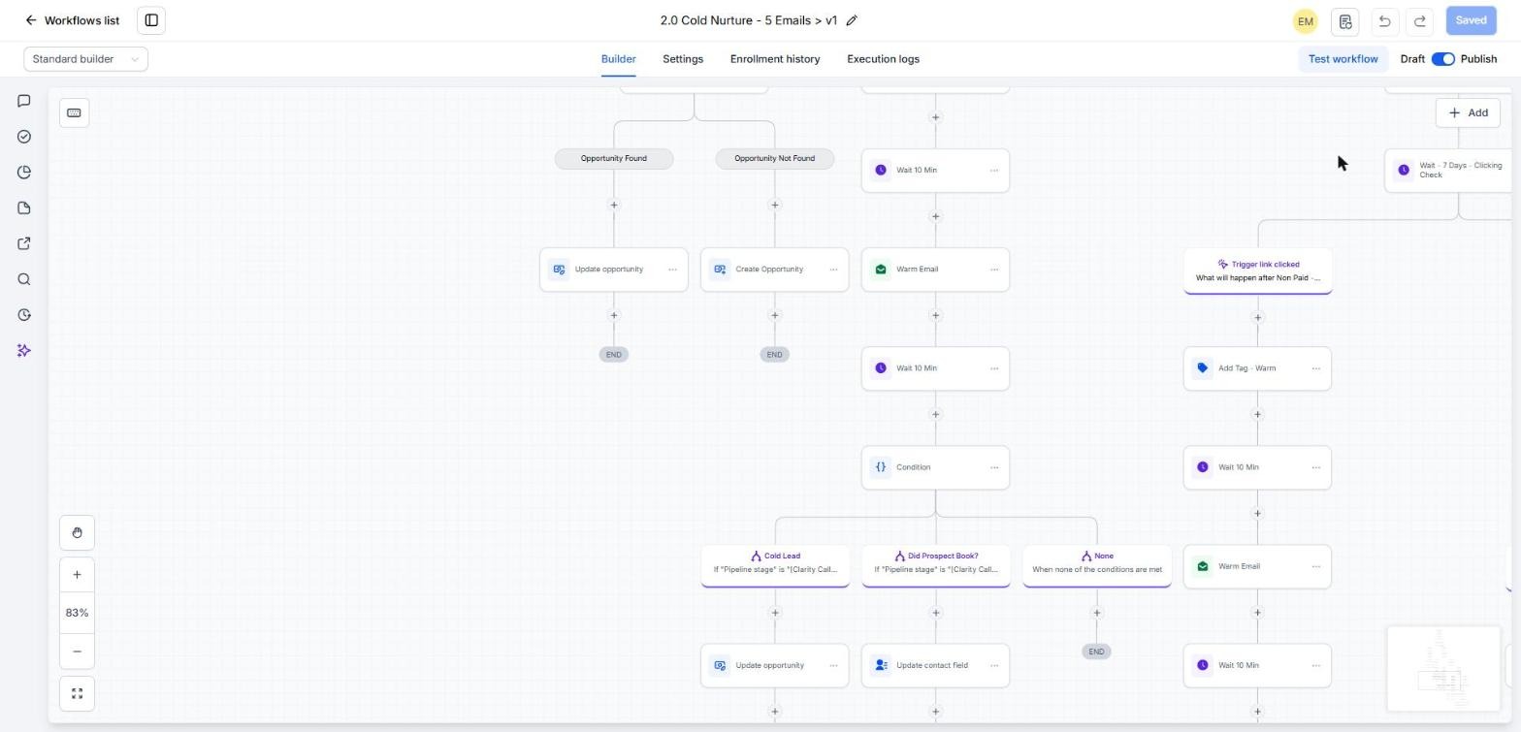Toggle the Draft/Publish switch
Viewport: 1521px width, 732px height.
click(1443, 59)
